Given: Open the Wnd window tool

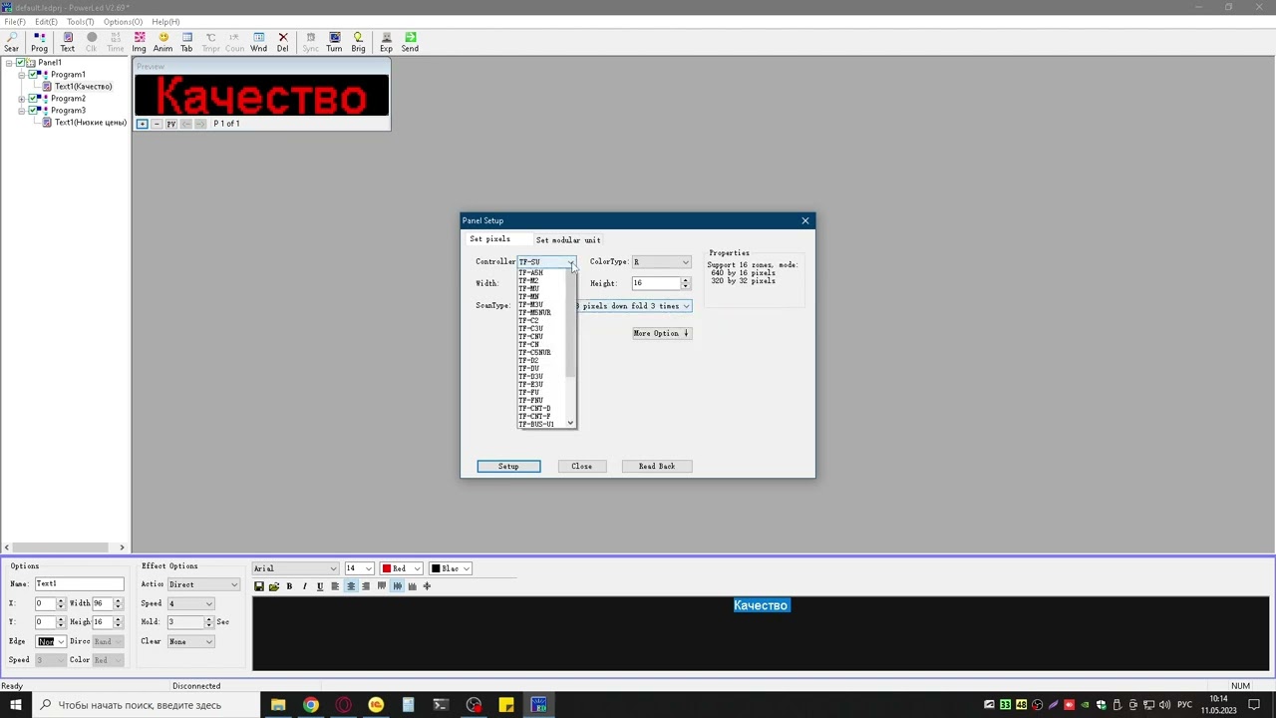Looking at the screenshot, I should (x=258, y=42).
